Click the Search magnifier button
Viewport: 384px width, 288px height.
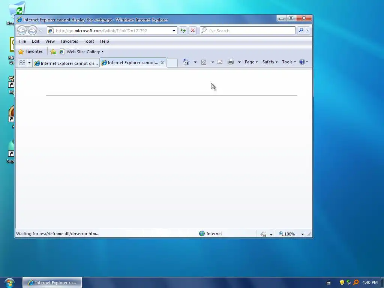point(301,30)
